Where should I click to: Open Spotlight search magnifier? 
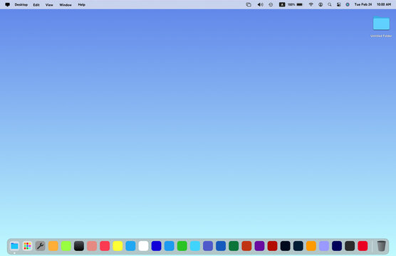pyautogui.click(x=330, y=4)
